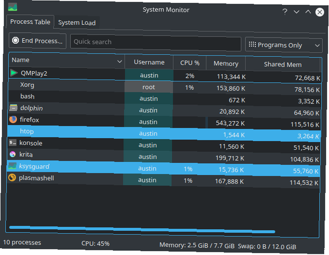Image resolution: width=329 pixels, height=255 pixels.
Task: Click the horizontal scrollbar of the process table
Action: click(142, 230)
